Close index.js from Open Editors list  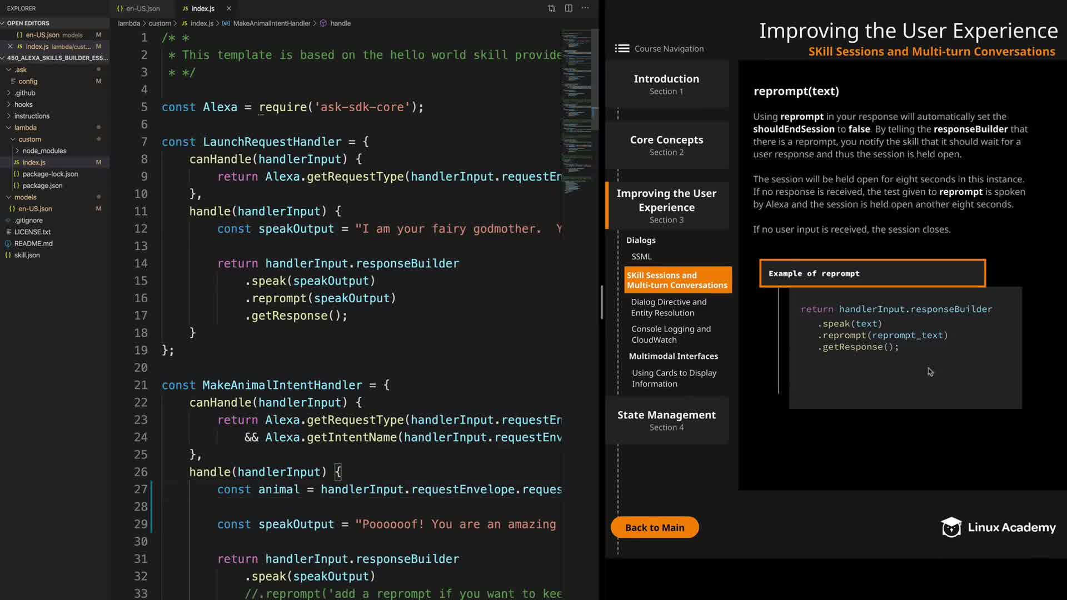coord(10,46)
